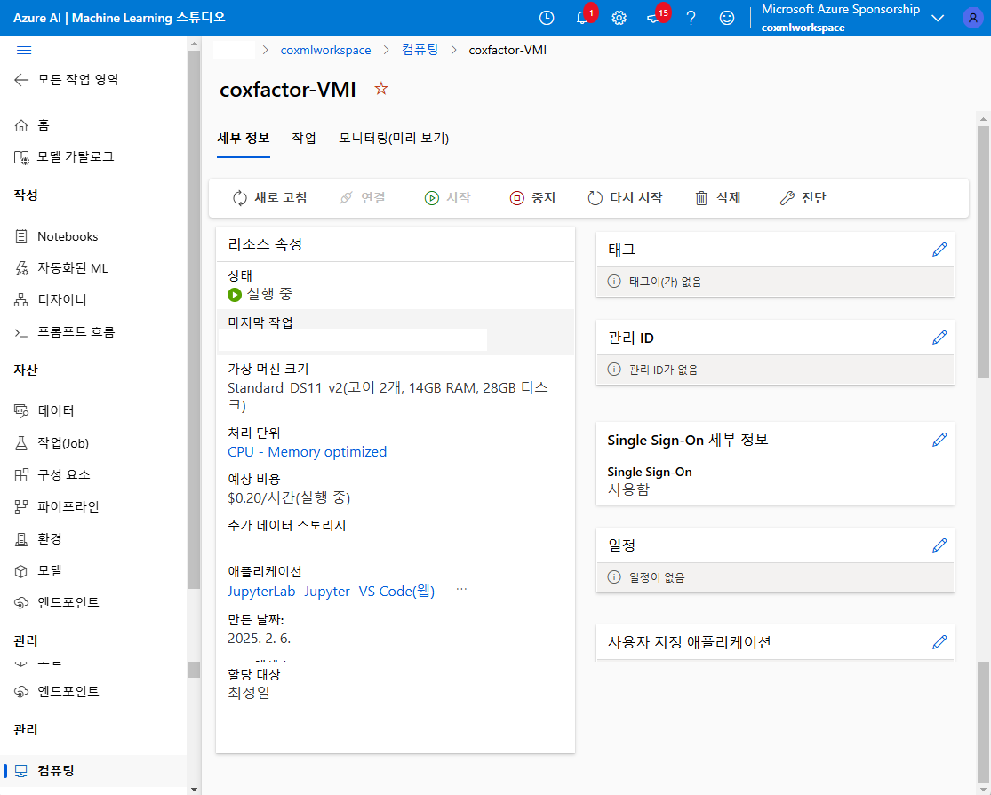The width and height of the screenshot is (991, 795).
Task: Click the 관리 ID가 없음 message
Action: point(664,370)
